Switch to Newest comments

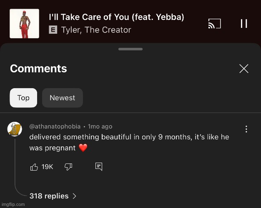[63, 98]
